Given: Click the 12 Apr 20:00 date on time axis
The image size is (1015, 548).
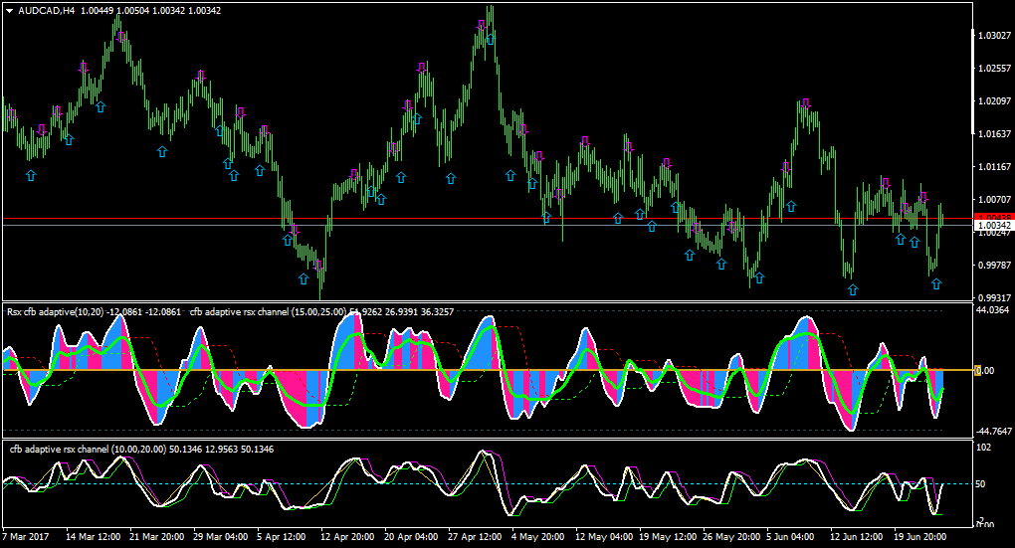Looking at the screenshot, I should (347, 536).
